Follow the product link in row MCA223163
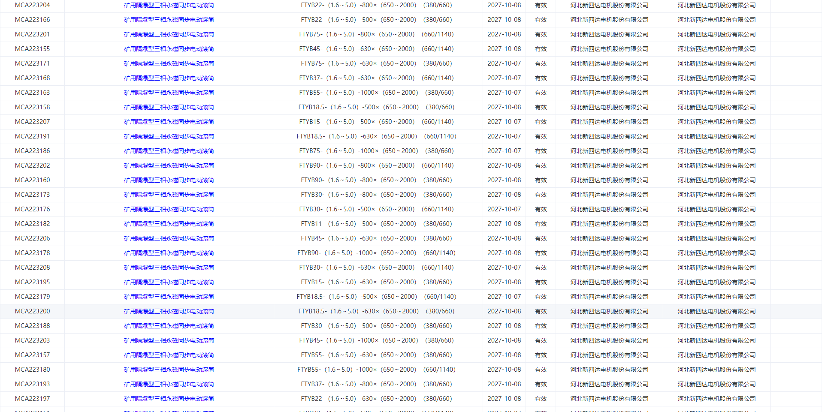822x412 pixels. 169,93
